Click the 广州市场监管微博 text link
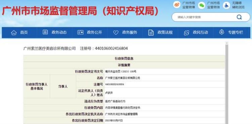Screen dimensions: 252x124 pyautogui.click(x=188, y=5)
